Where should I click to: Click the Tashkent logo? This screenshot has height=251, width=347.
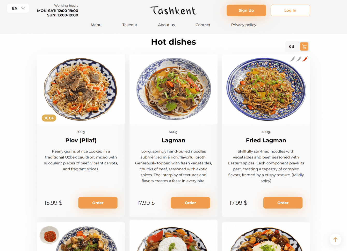click(x=173, y=11)
